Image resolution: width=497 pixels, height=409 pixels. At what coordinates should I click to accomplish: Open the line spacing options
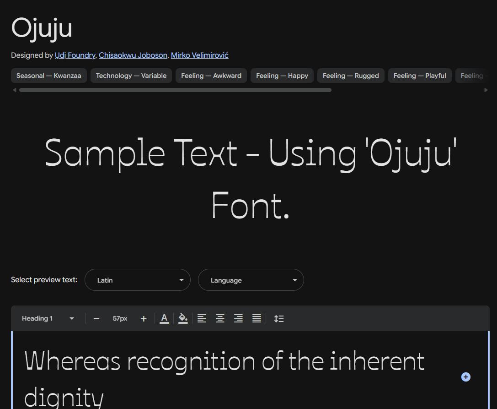[x=279, y=318]
